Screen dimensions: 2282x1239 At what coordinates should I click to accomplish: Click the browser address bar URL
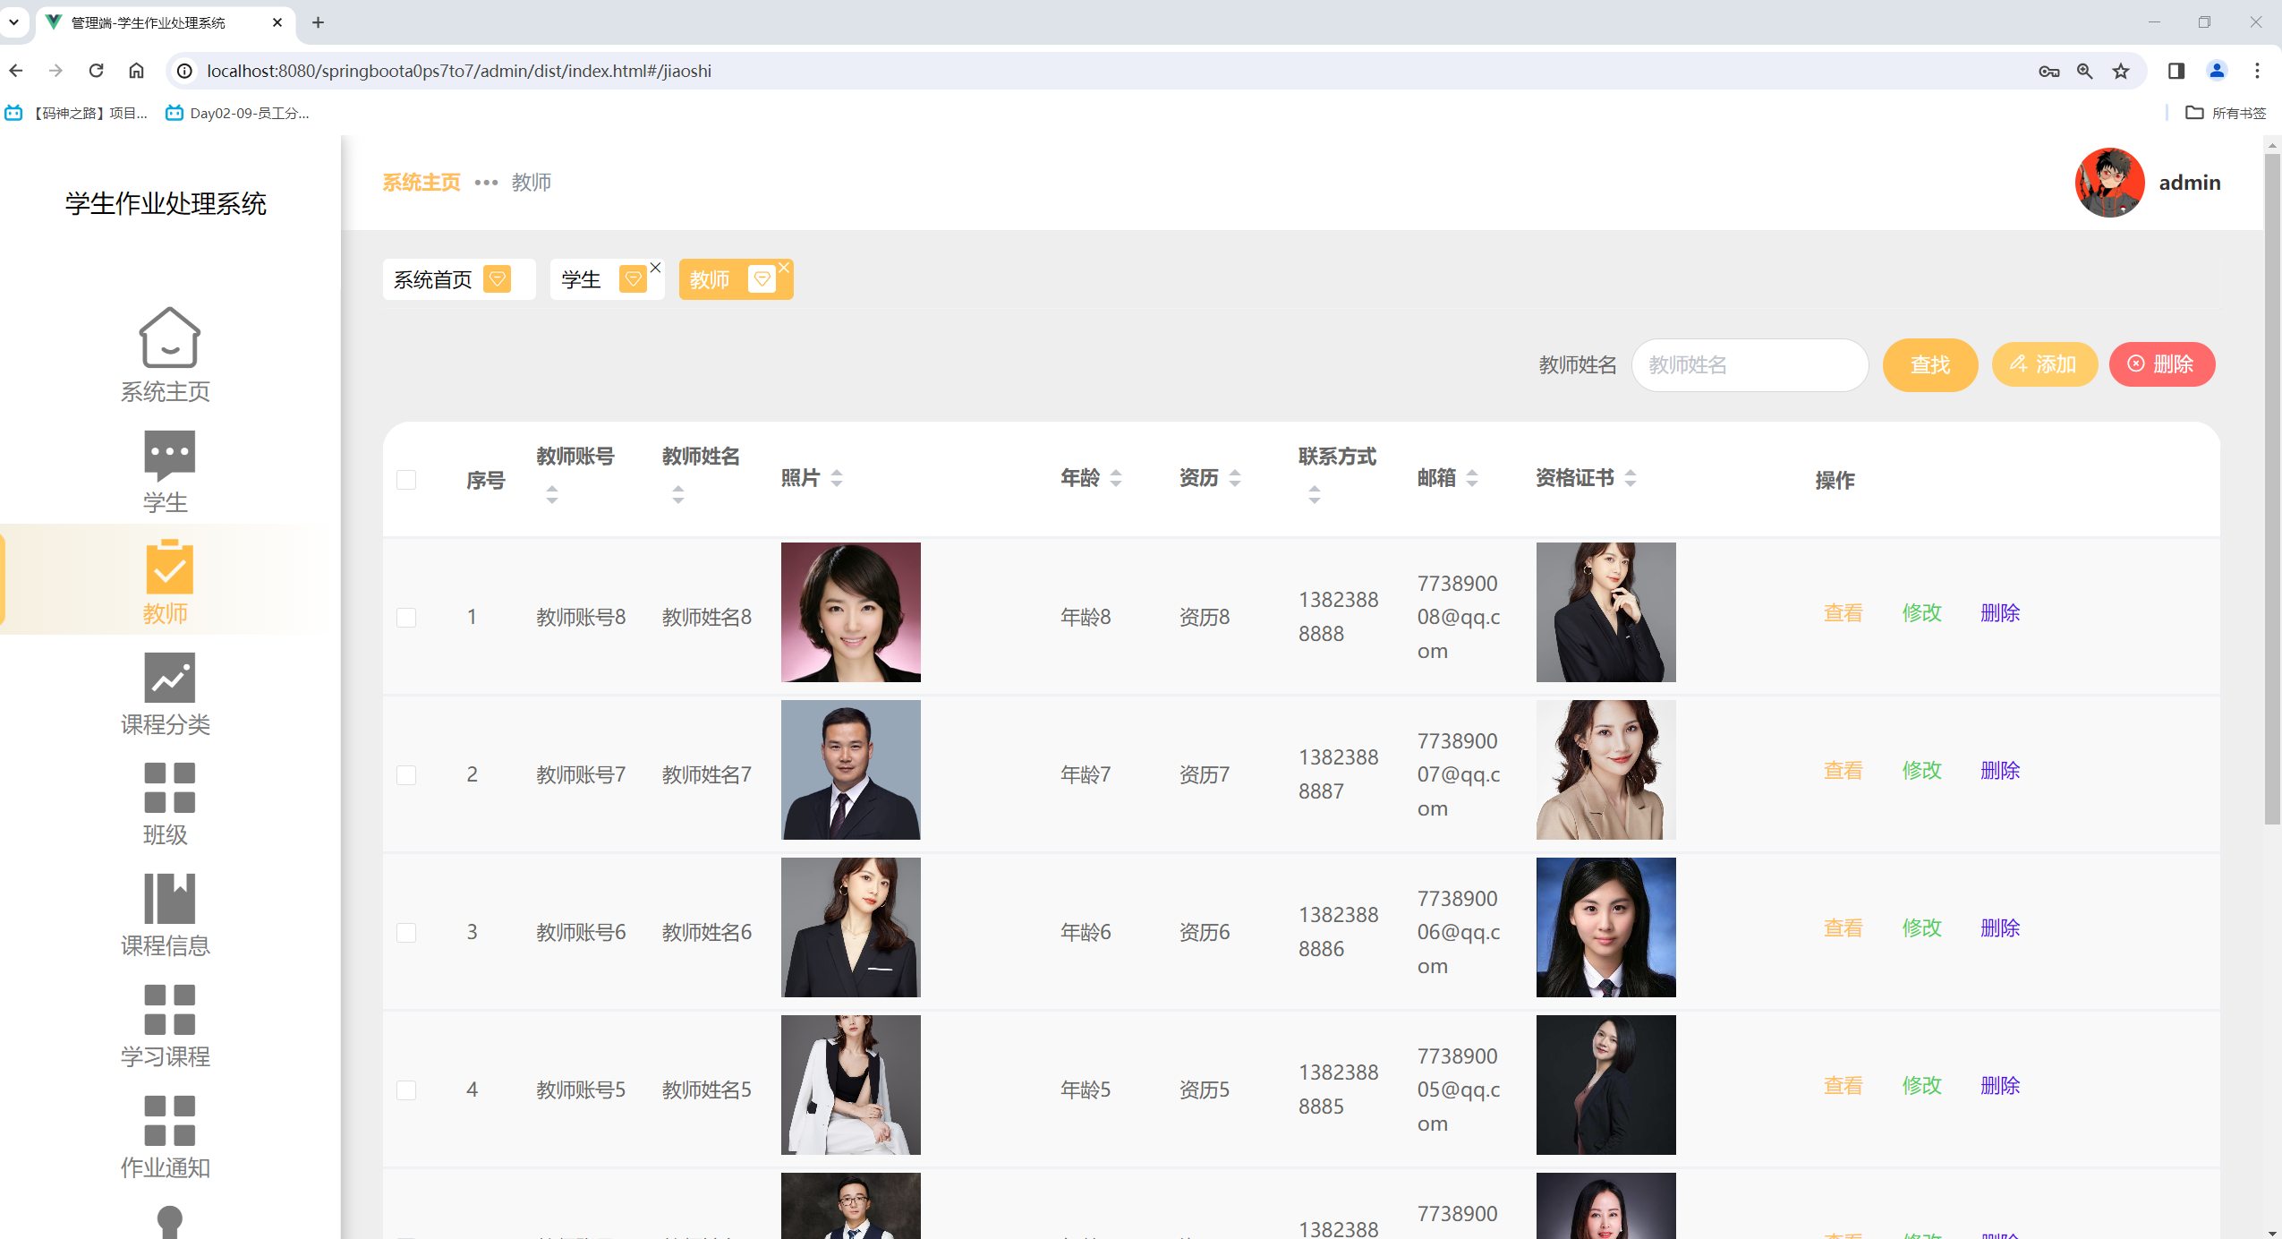click(459, 71)
